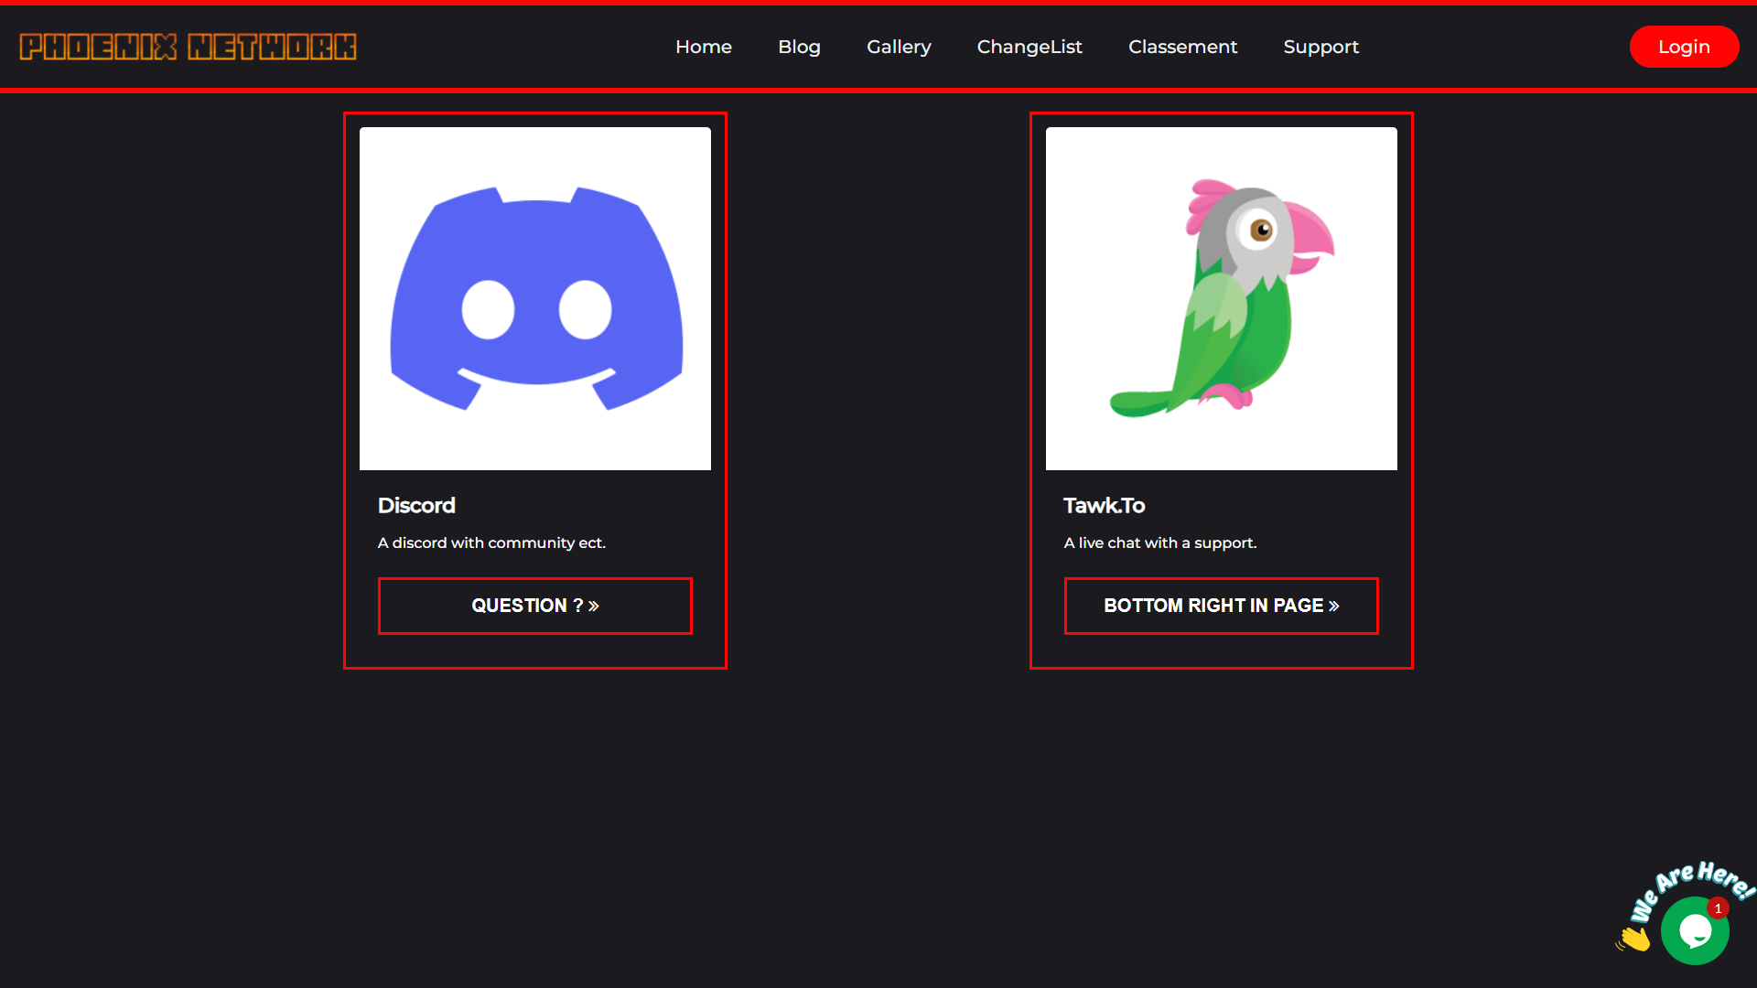Open the Classement page

(x=1182, y=46)
